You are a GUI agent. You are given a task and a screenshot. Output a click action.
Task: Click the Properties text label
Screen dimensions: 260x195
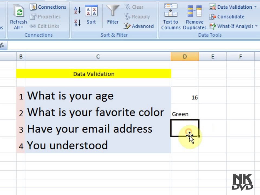[x=49, y=17]
